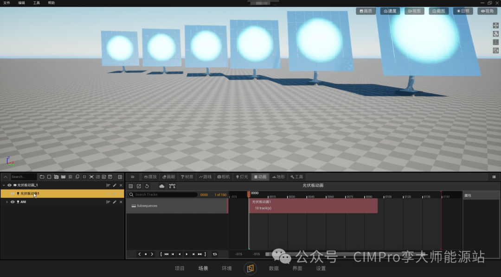Go to the 数据 section in bottom bar
501x277 pixels.
click(274, 268)
